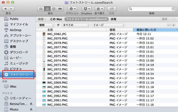
Task: Clear the search field text
Action: 174,9
